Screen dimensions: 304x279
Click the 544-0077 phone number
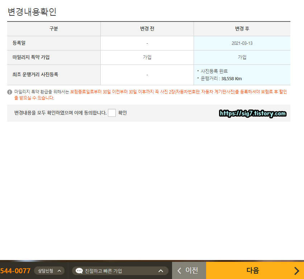tap(15, 271)
